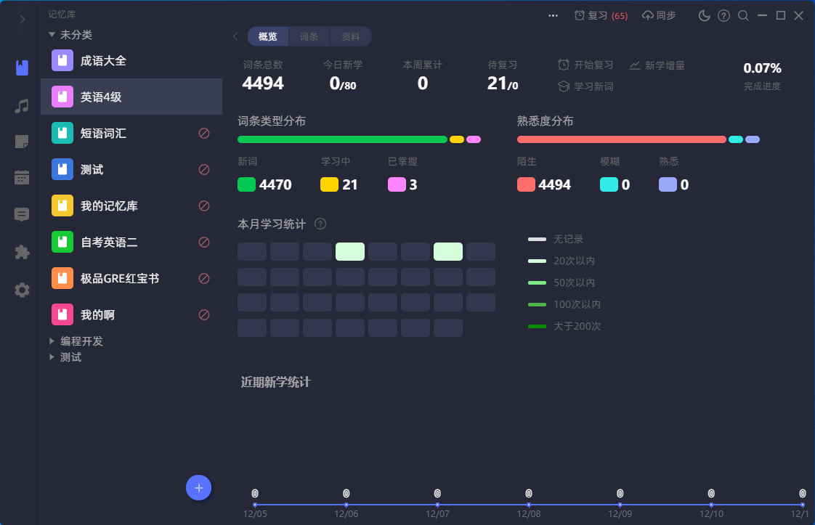Select the 英语4级 library

[131, 97]
